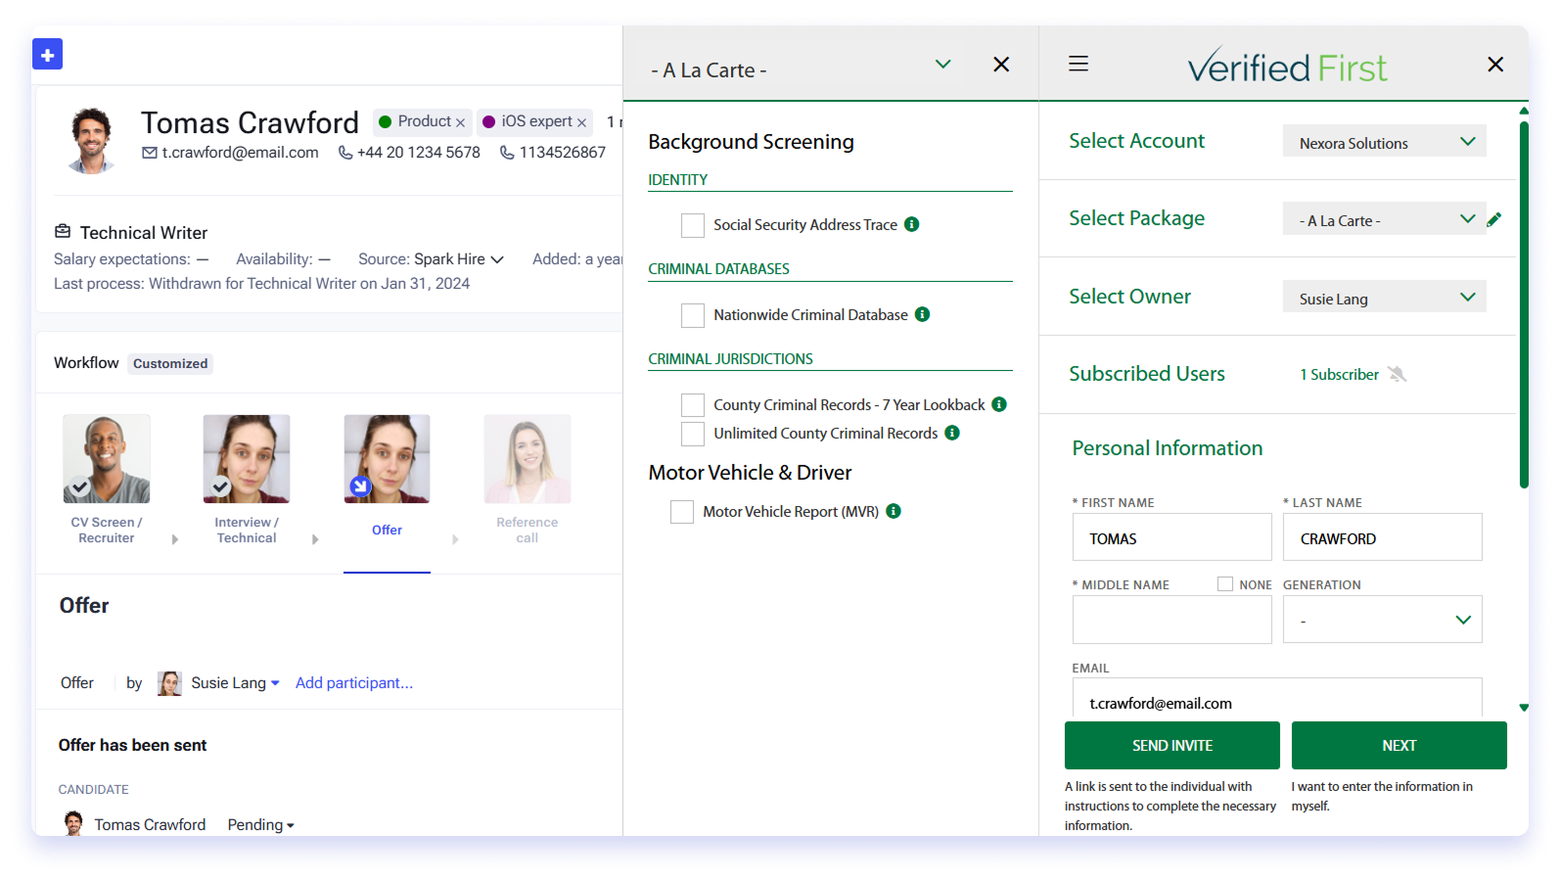Open the Select Owner dropdown
1560x879 pixels.
pyautogui.click(x=1384, y=297)
